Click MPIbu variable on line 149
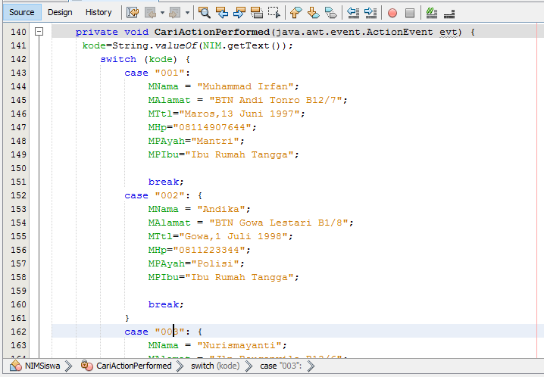The height and width of the screenshot is (377, 544). [x=164, y=154]
